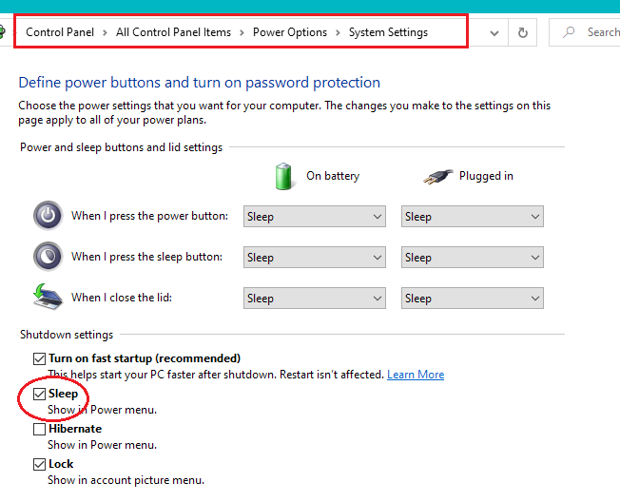Click the sleep button moon icon

click(48, 257)
